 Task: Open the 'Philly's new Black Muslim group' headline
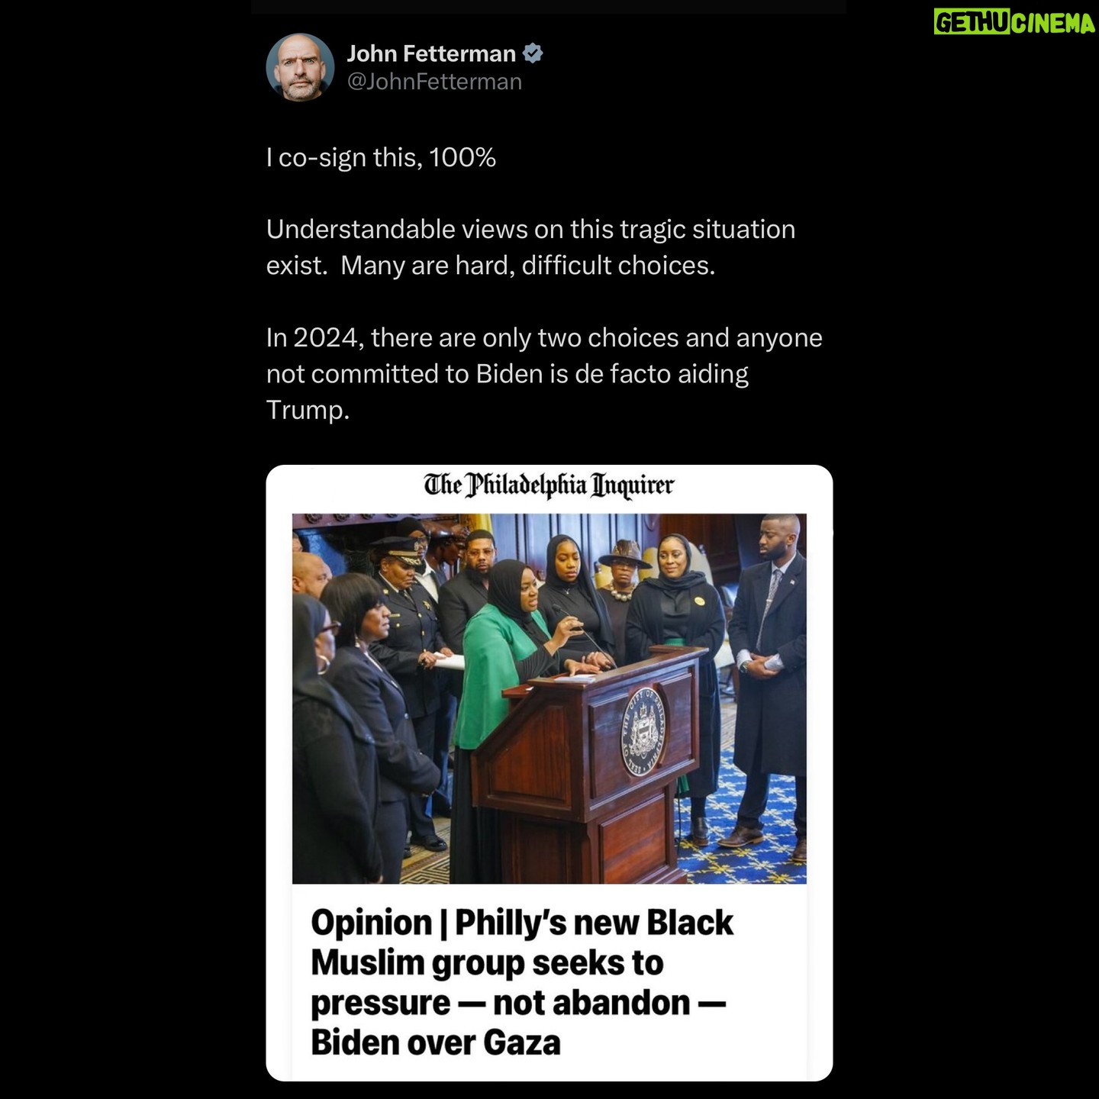(x=521, y=982)
